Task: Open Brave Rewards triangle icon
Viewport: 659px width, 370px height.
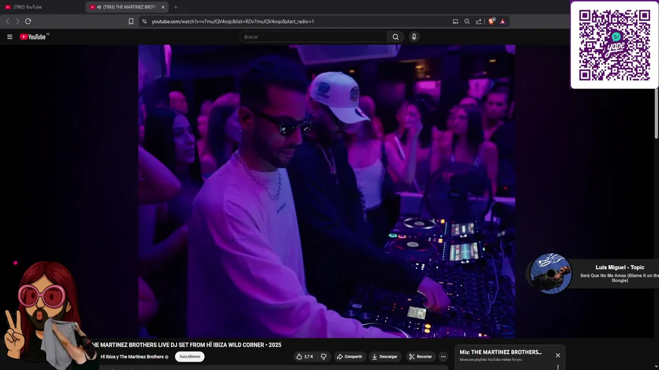Action: pyautogui.click(x=502, y=21)
